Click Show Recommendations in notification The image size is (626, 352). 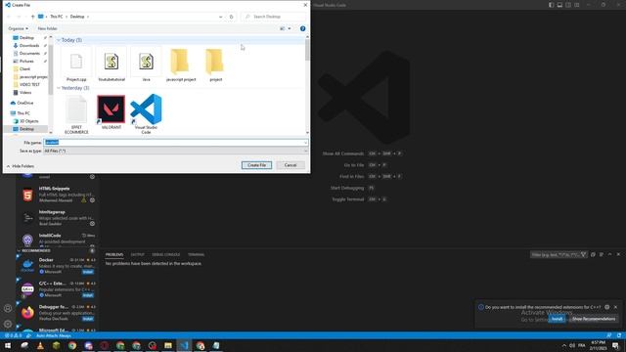coord(594,319)
